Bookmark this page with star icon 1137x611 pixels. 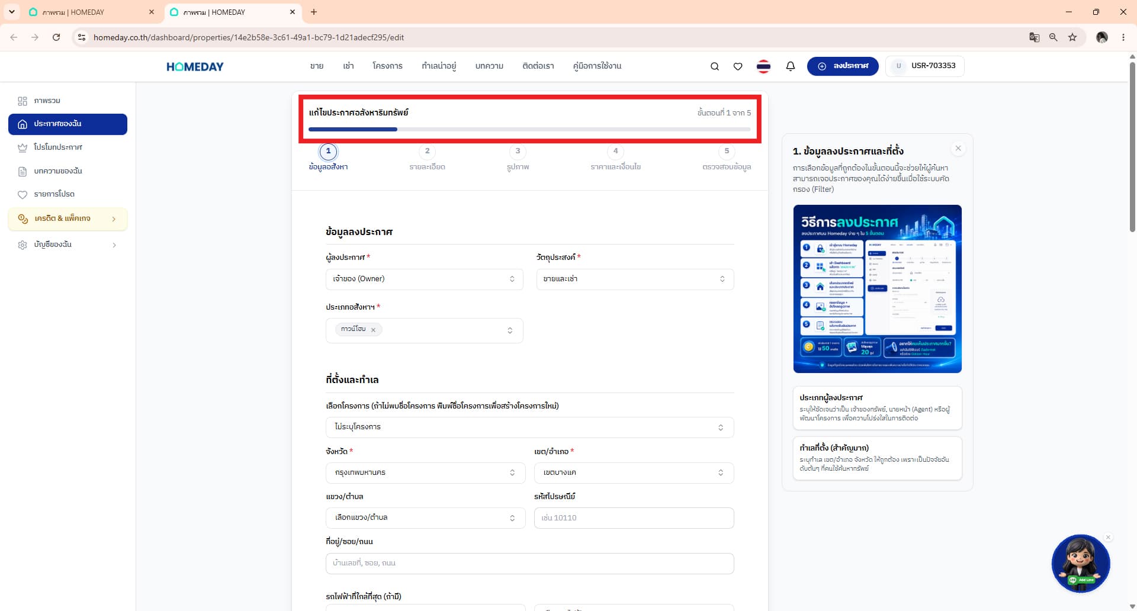point(1072,37)
